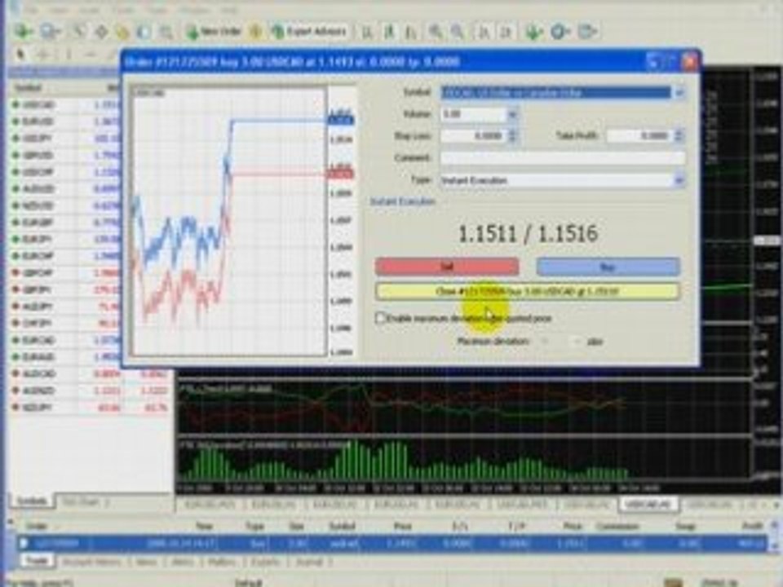Toggle chart auto scroll icon
The width and height of the screenshot is (783, 587).
484,32
